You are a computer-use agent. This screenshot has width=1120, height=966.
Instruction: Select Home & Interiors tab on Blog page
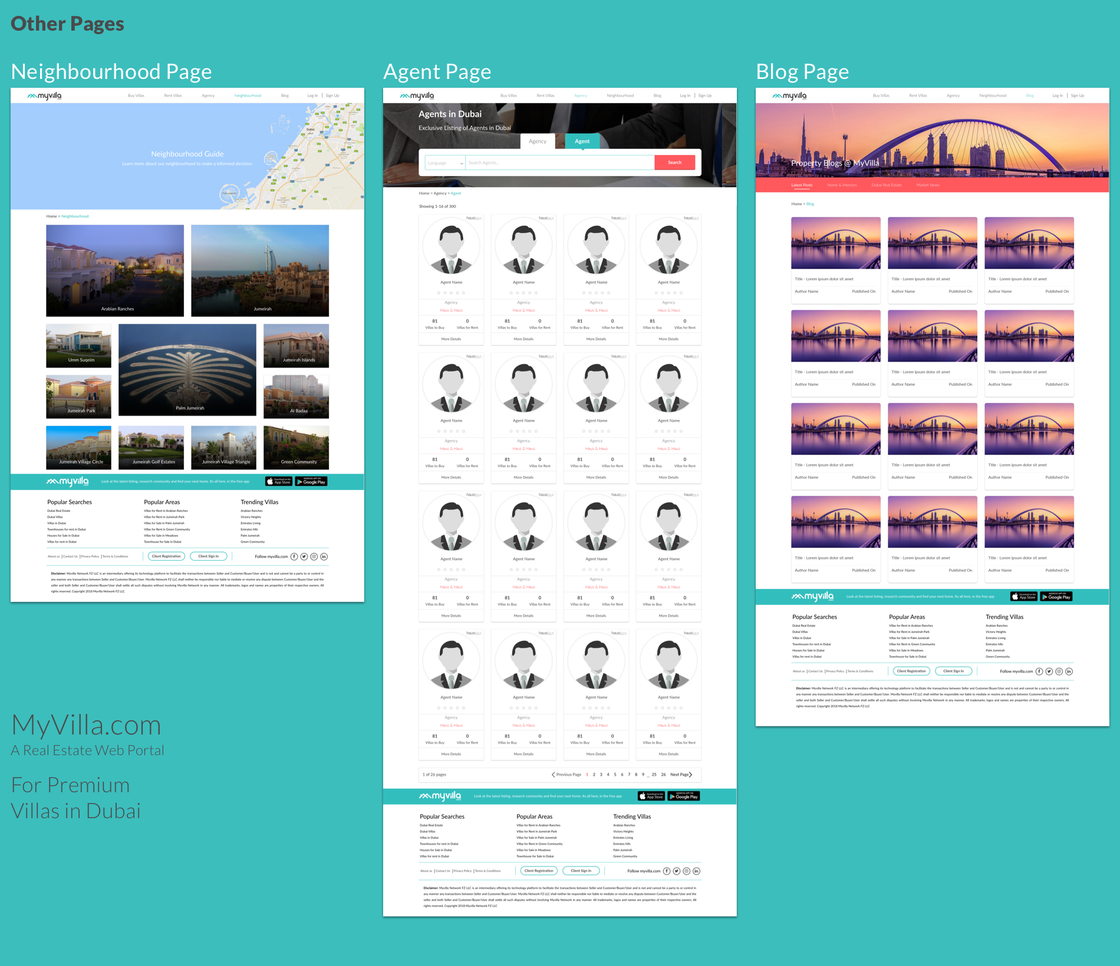[x=841, y=185]
